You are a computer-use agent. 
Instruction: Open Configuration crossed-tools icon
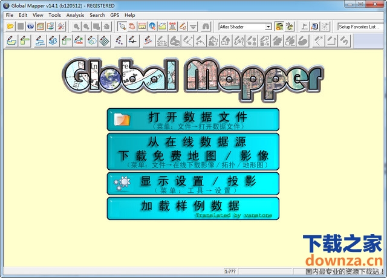tap(60, 26)
